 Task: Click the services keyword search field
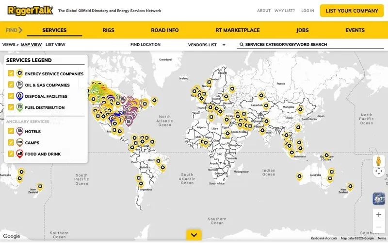point(310,44)
